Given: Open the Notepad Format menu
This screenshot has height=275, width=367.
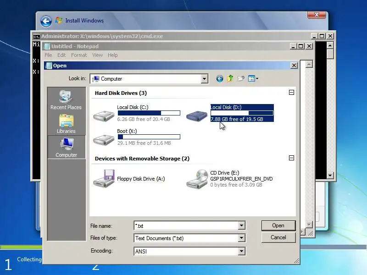Looking at the screenshot, I should 79,55.
